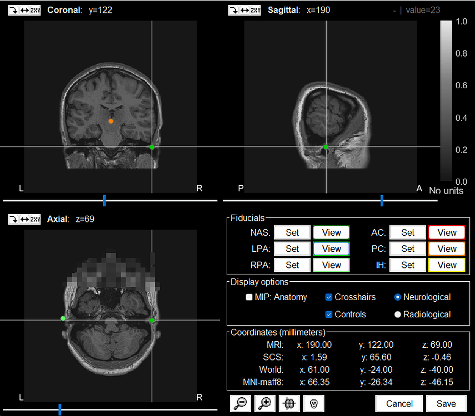View the RPA fiducial location
Image resolution: width=475 pixels, height=416 pixels.
tap(332, 265)
